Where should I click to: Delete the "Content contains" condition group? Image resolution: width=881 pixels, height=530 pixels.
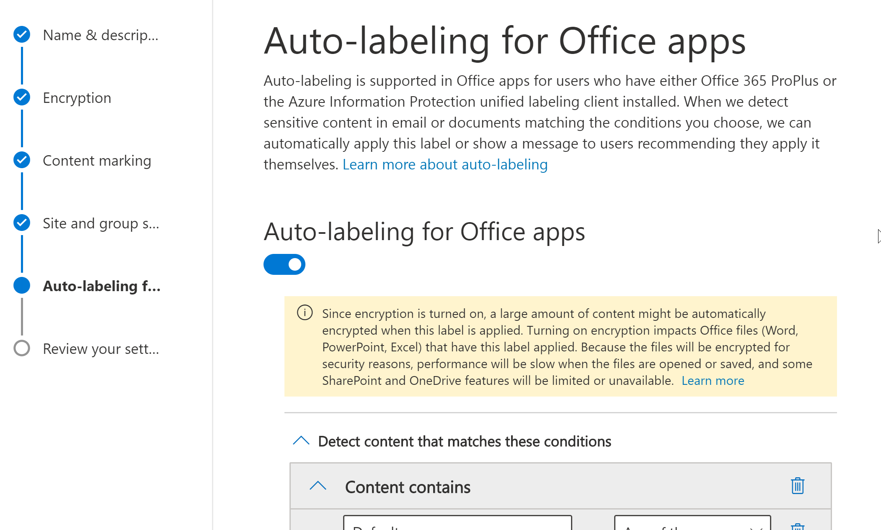tap(798, 486)
